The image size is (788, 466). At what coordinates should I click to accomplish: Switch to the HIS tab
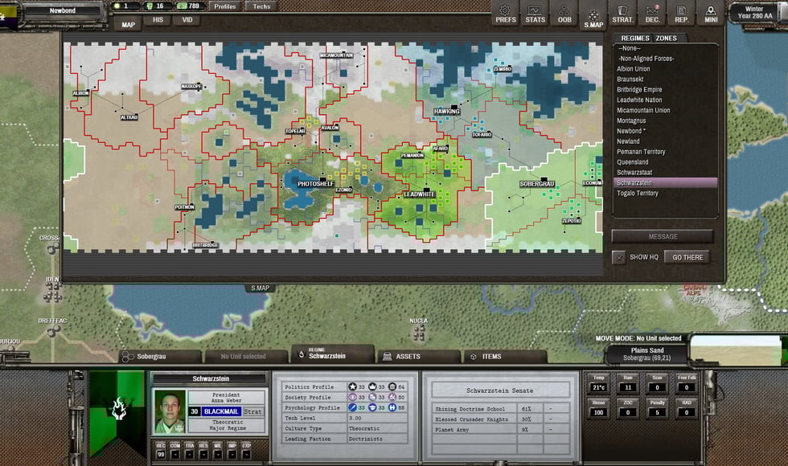(x=158, y=20)
